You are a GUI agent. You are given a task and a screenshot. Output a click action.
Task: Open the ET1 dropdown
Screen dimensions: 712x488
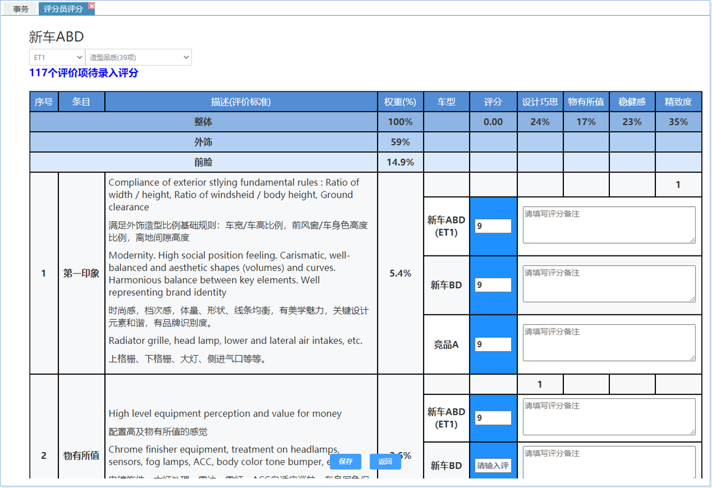[x=57, y=57]
